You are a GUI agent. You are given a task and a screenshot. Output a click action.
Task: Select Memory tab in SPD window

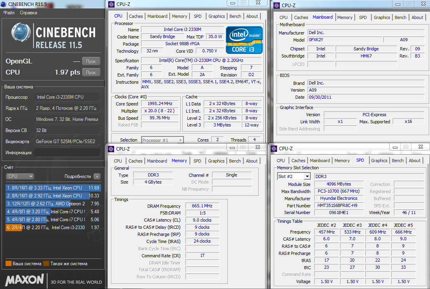click(342, 161)
